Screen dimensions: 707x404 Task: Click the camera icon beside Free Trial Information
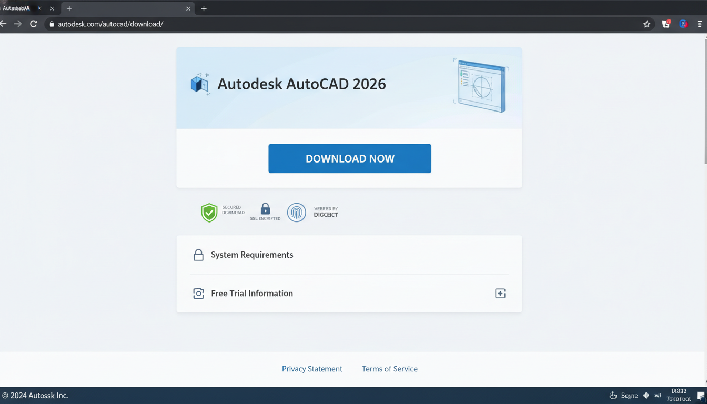198,293
